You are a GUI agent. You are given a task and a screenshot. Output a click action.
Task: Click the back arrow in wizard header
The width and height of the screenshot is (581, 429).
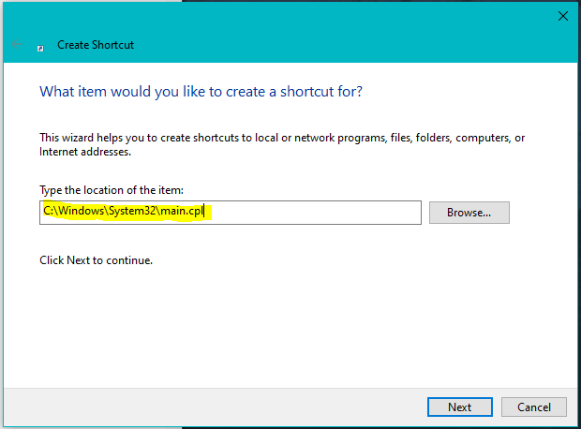click(x=16, y=44)
